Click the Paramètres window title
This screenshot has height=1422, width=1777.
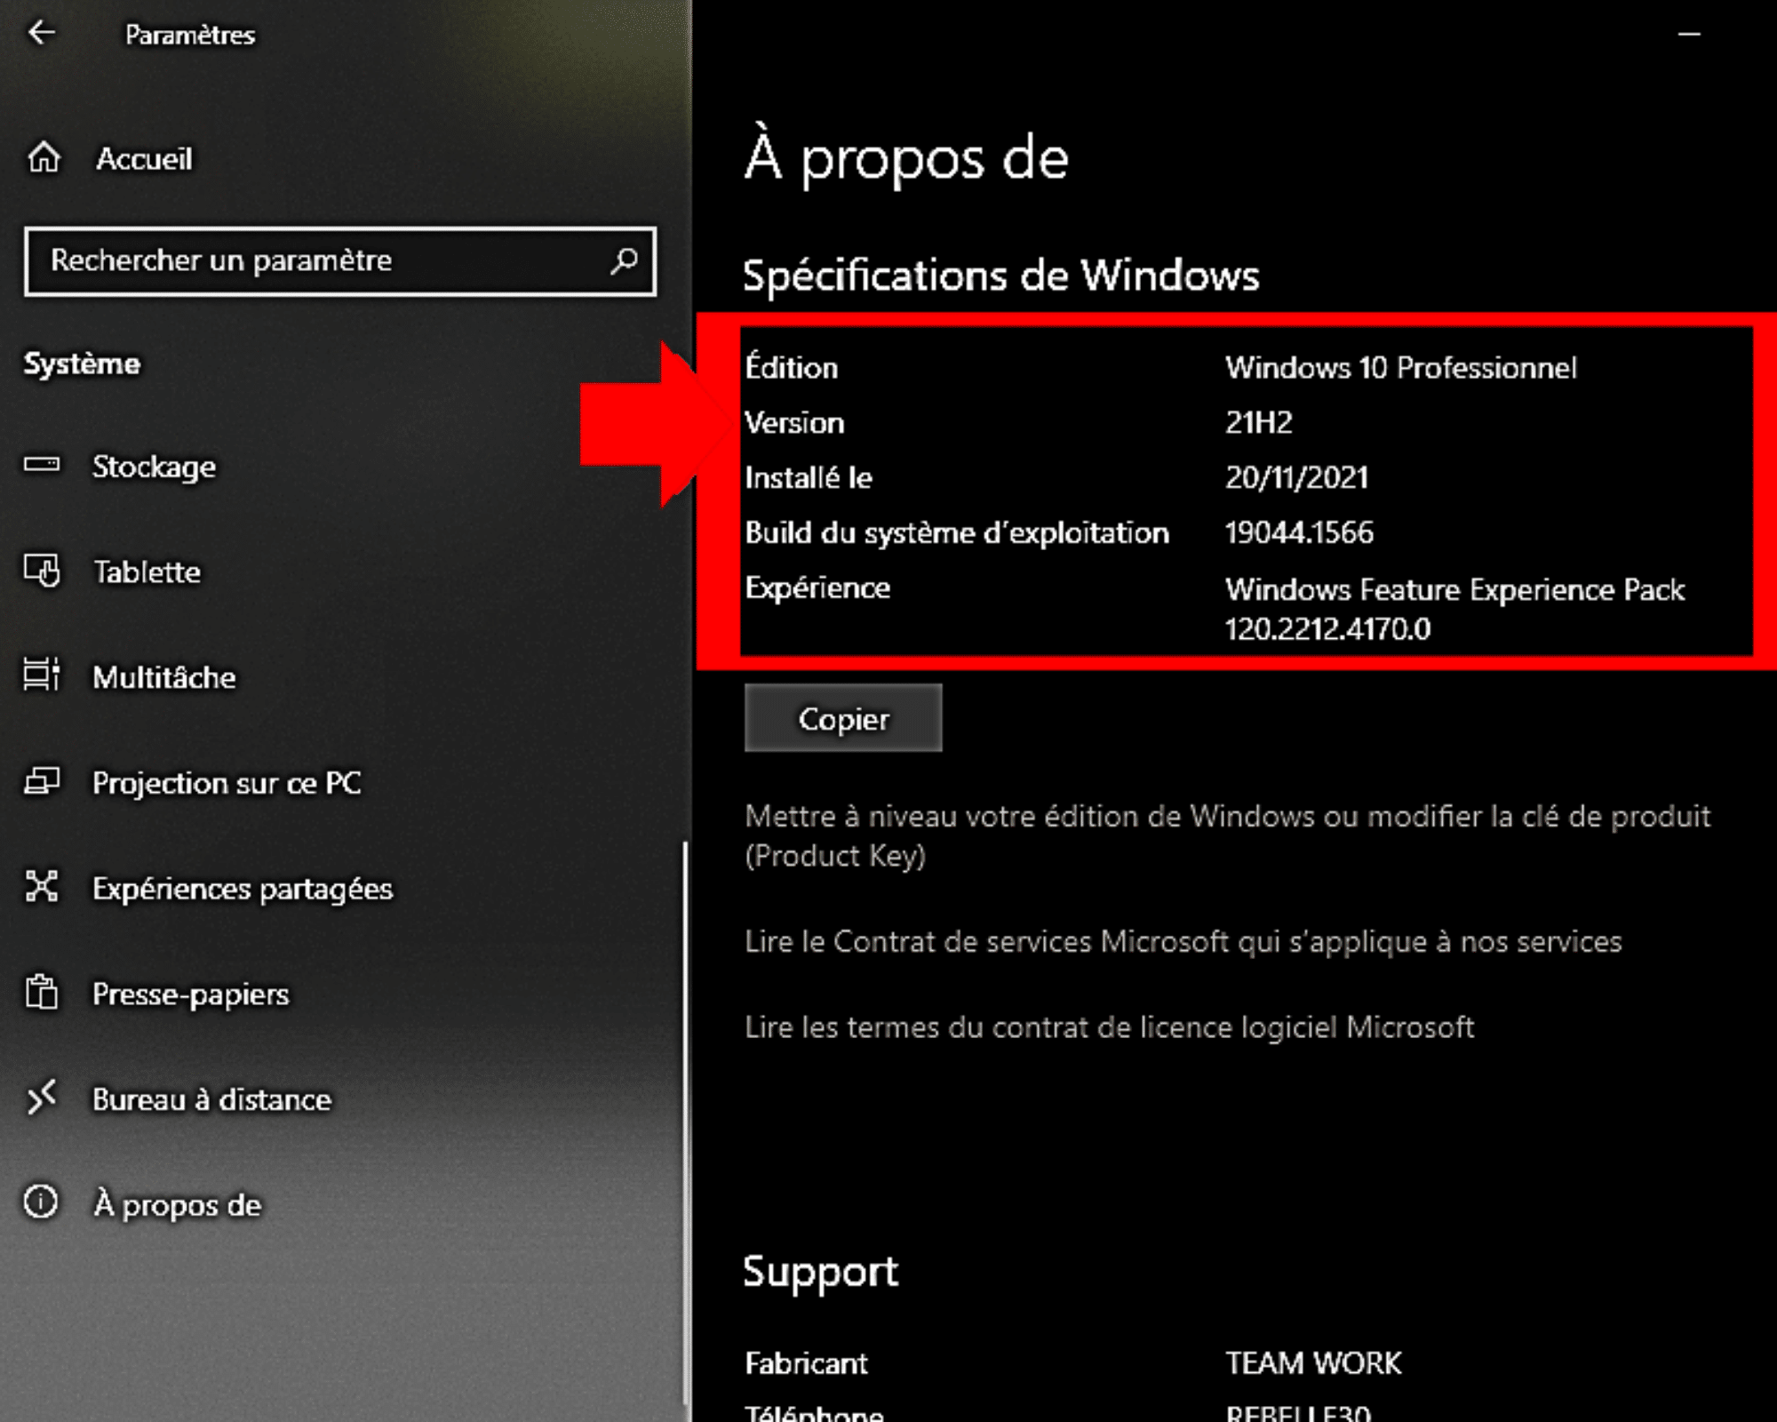point(190,35)
